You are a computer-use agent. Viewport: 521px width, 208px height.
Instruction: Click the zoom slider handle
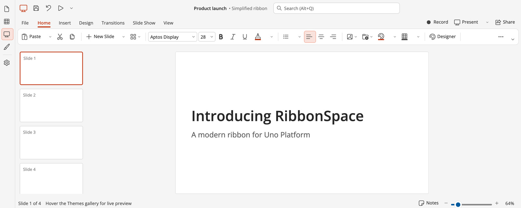pos(458,204)
